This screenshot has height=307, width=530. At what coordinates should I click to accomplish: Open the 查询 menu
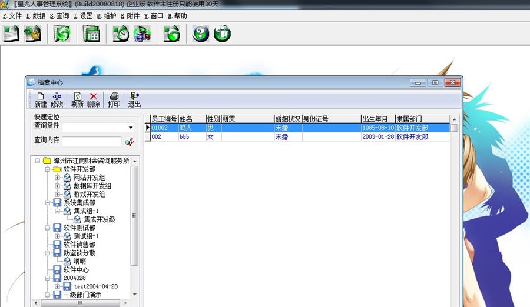point(59,16)
